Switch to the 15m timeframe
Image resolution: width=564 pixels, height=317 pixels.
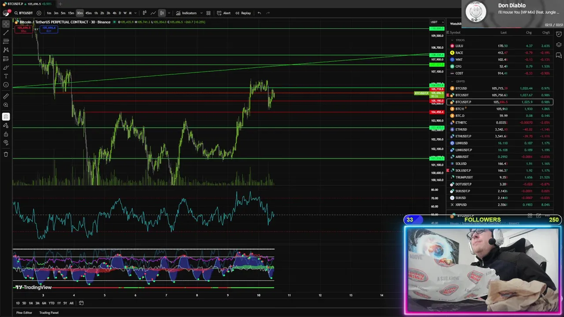coord(71,13)
